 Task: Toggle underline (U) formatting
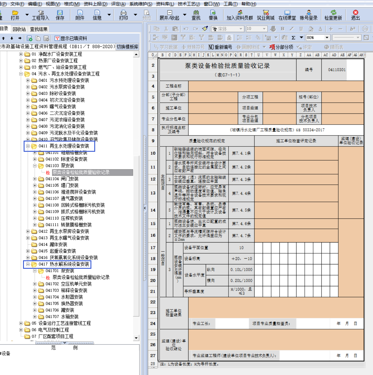click(301, 29)
